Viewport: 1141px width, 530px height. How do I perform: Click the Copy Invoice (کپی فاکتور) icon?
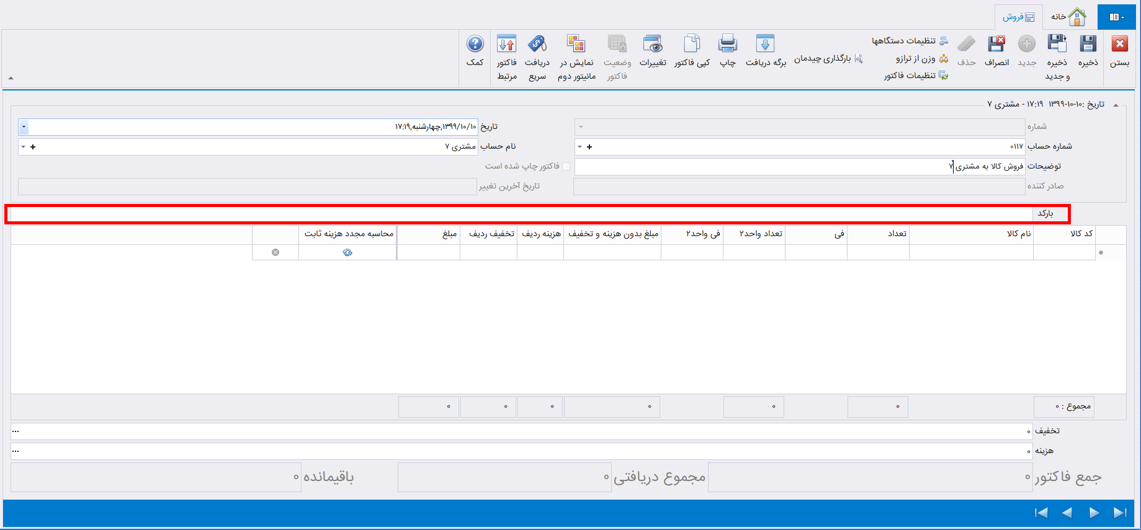point(692,45)
